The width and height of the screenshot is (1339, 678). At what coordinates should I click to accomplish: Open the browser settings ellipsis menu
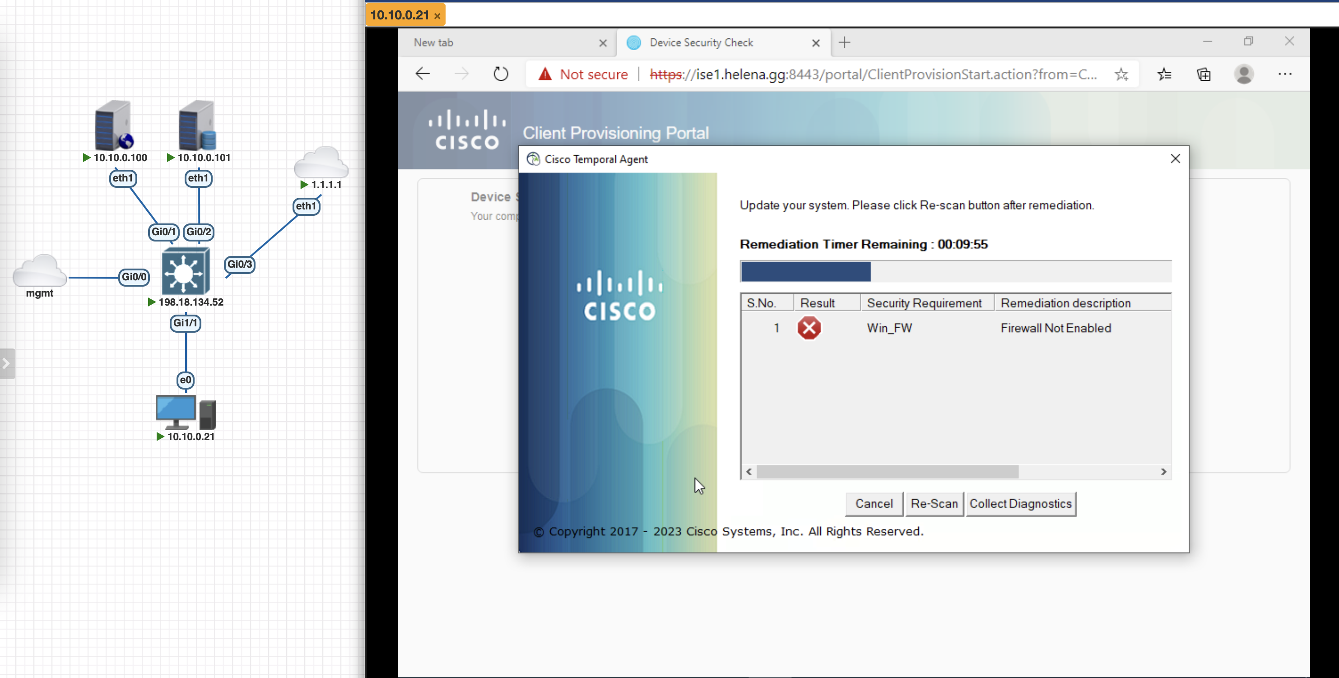(x=1285, y=74)
